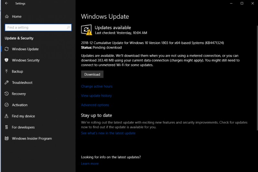Image resolution: width=258 pixels, height=172 pixels.
Task: Click the back arrow in Settings
Action: (x=6, y=3)
